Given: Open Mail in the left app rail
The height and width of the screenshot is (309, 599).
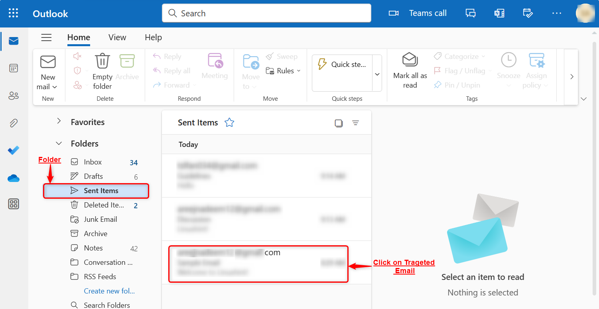Looking at the screenshot, I should (x=14, y=41).
